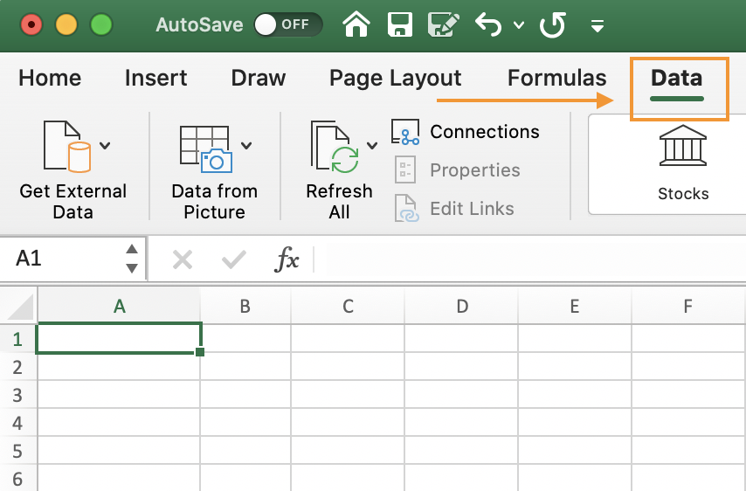Switch to the Home tab

coord(50,78)
